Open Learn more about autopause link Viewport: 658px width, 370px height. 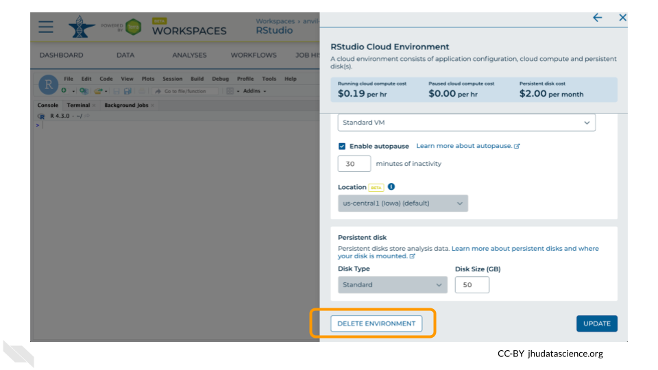[468, 146]
